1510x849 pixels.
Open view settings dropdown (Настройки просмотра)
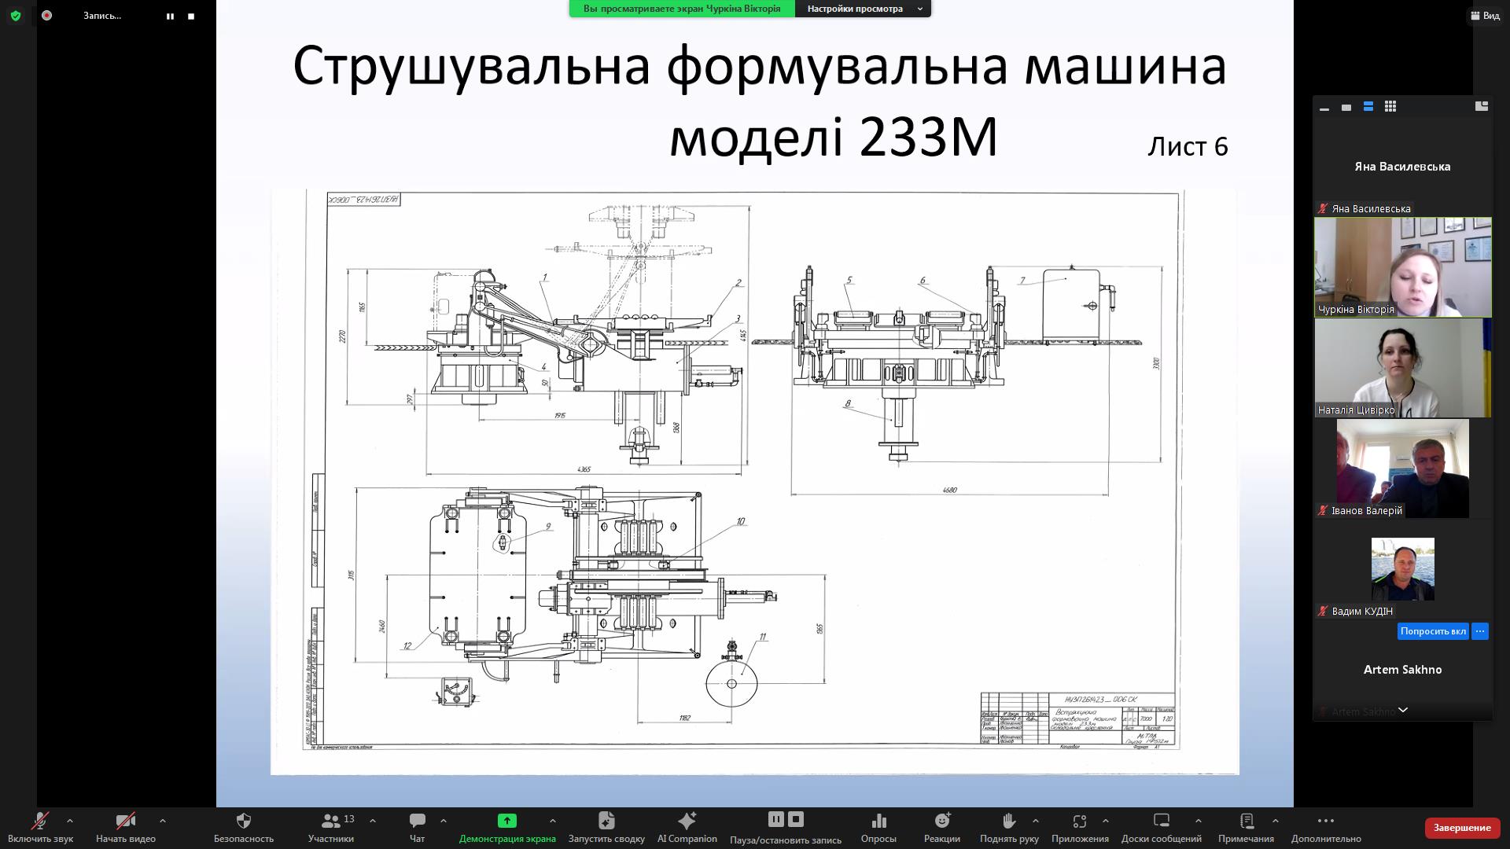click(863, 9)
